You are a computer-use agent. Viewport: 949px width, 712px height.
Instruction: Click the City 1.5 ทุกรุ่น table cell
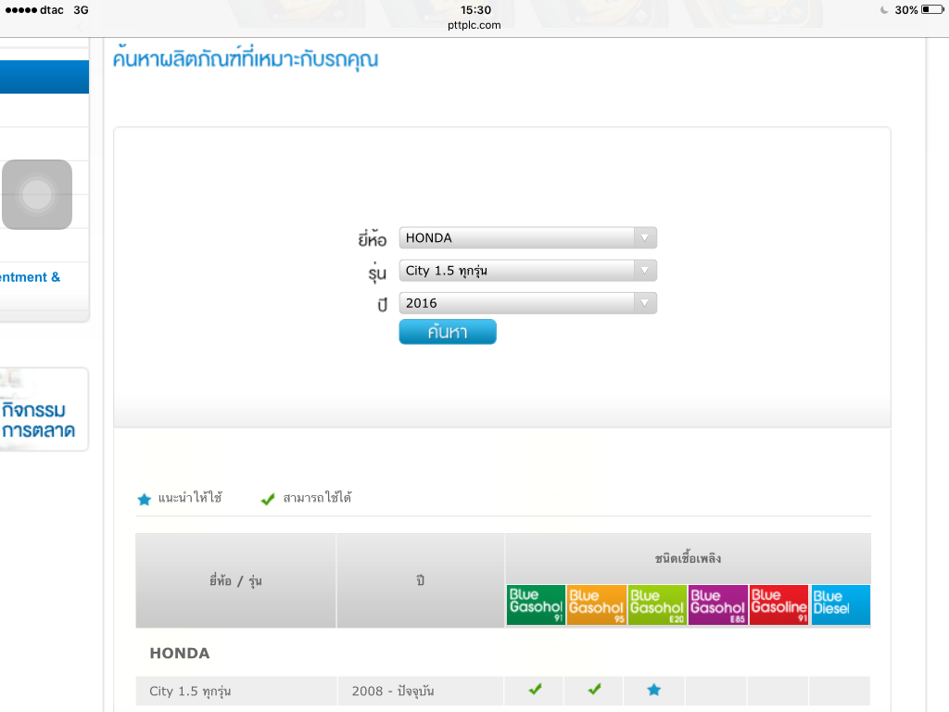point(236,691)
